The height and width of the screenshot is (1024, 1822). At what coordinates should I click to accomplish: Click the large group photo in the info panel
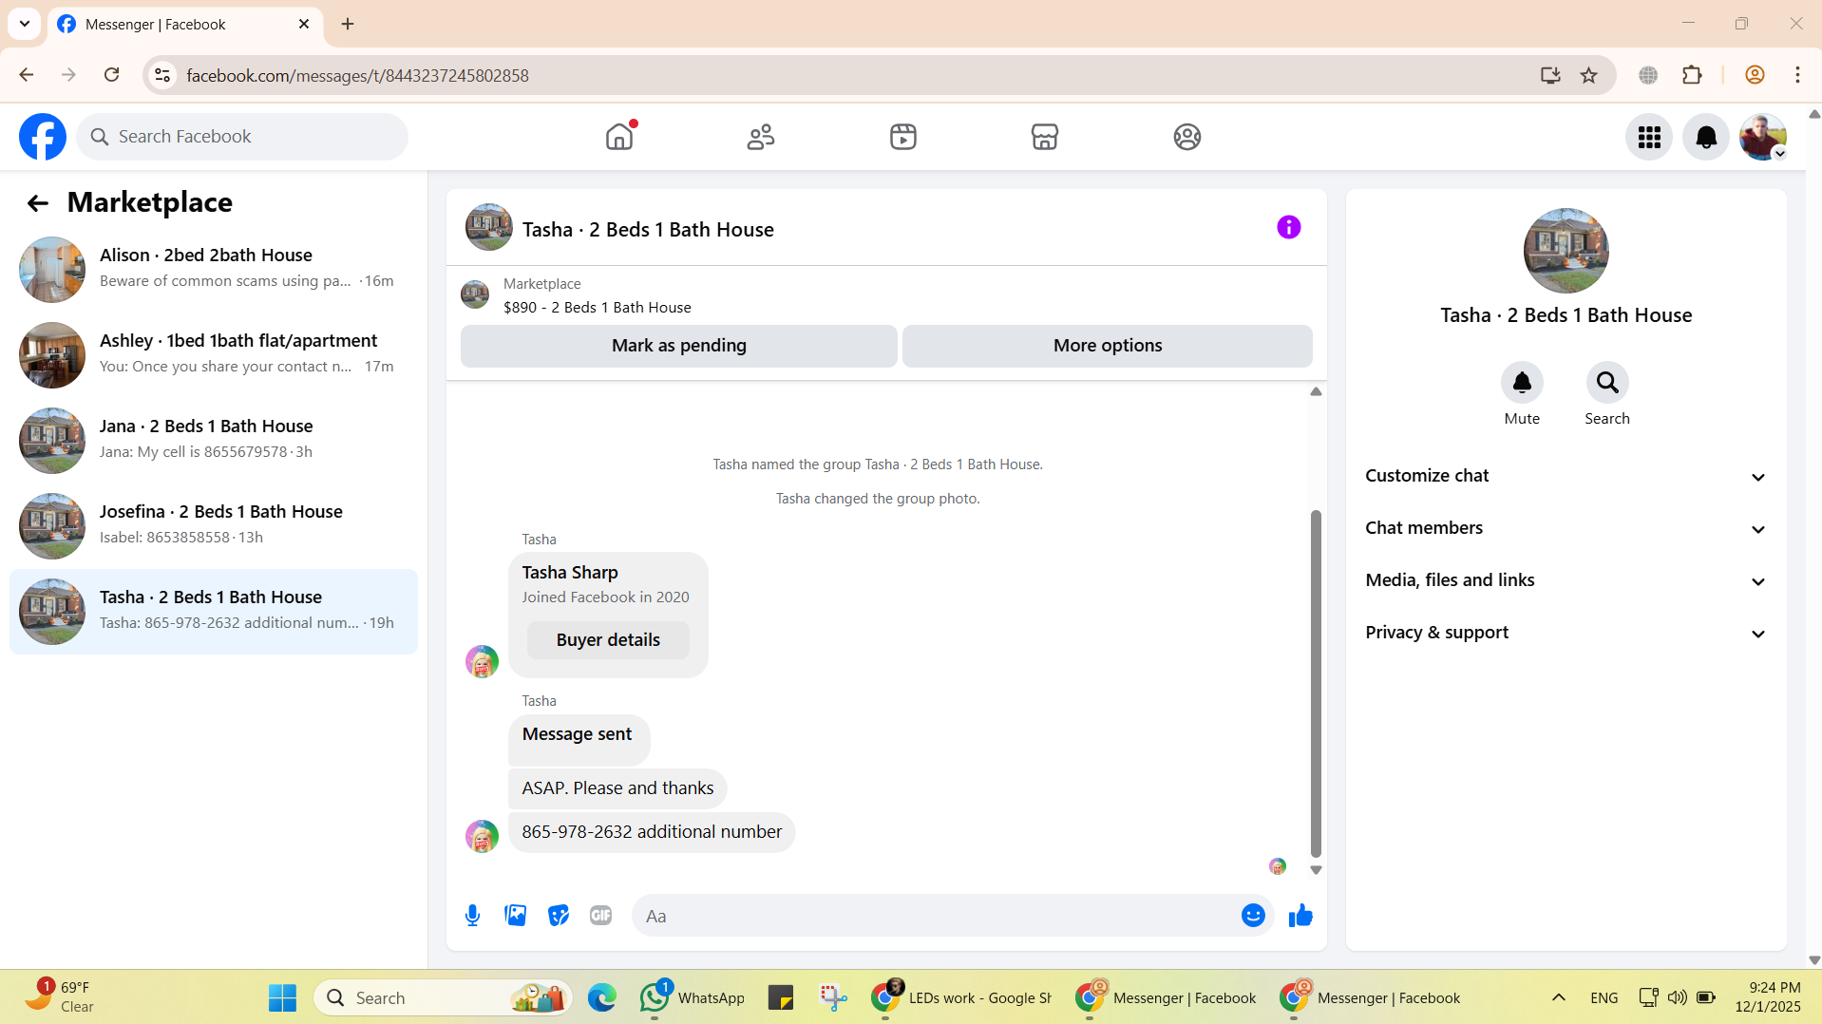point(1566,251)
